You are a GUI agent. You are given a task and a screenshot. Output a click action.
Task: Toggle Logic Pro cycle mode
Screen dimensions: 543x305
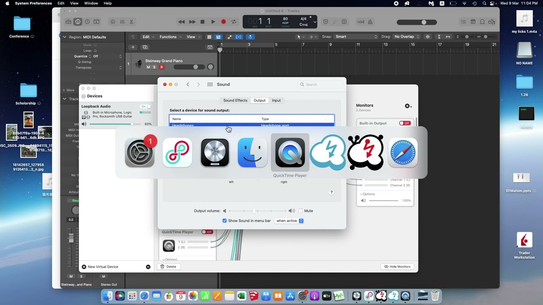[x=234, y=22]
